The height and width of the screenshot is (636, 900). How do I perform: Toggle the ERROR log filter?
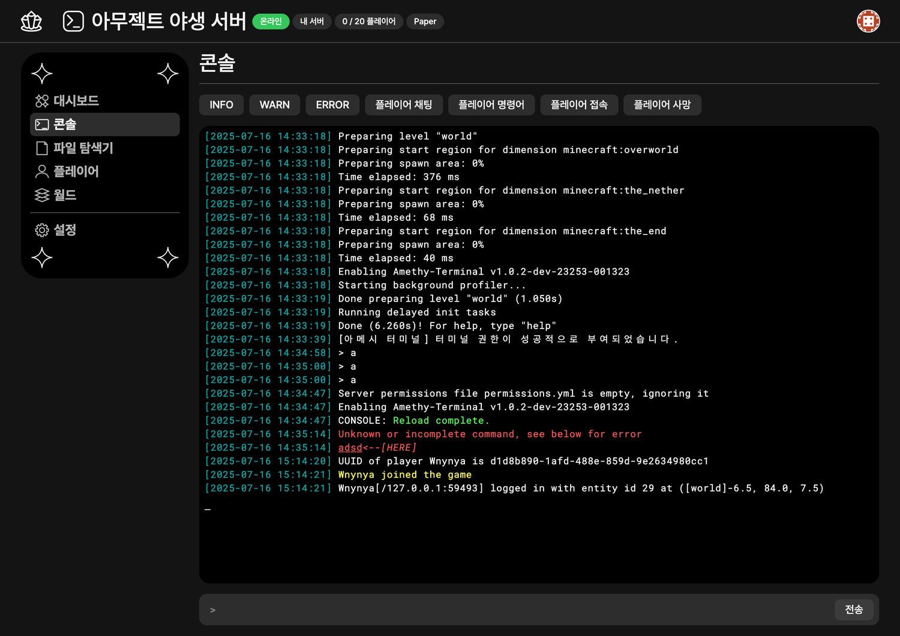[x=332, y=105]
